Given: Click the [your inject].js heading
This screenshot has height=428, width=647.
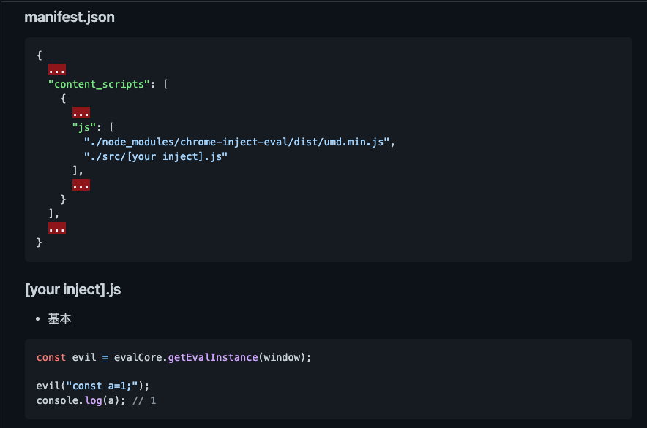Looking at the screenshot, I should coord(72,289).
